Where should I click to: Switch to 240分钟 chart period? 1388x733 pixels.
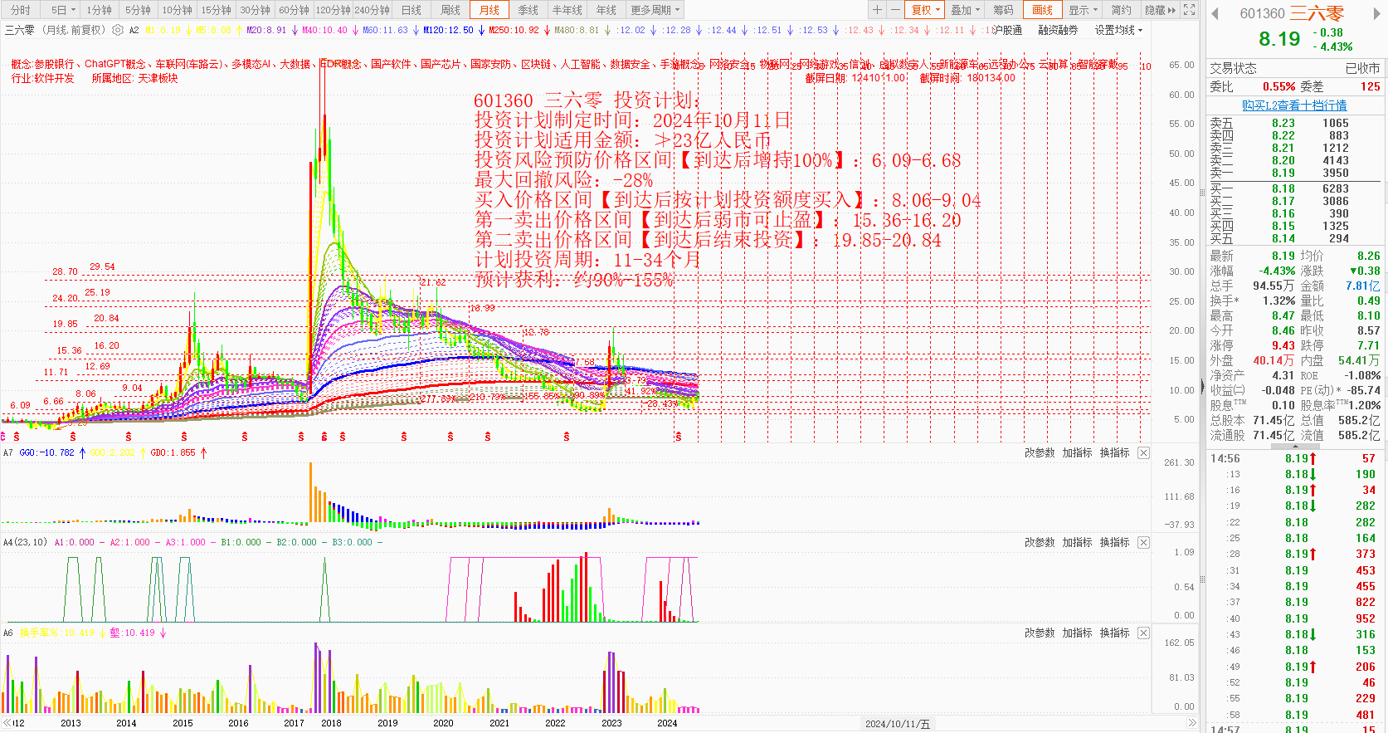coord(372,10)
